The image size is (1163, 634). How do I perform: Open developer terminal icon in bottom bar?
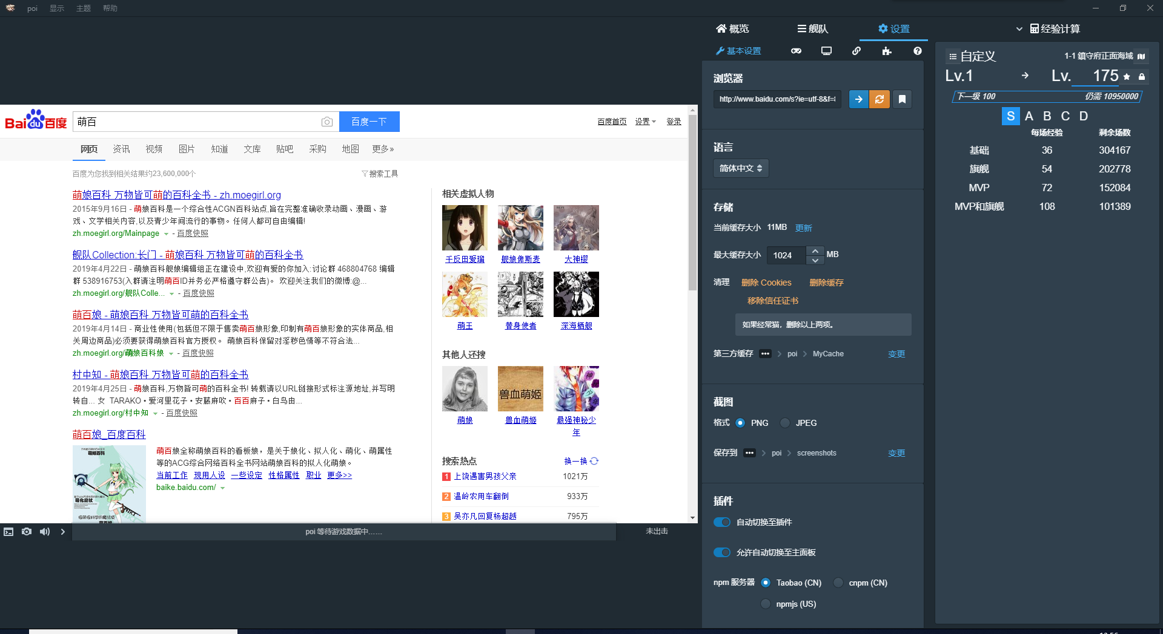(8, 532)
